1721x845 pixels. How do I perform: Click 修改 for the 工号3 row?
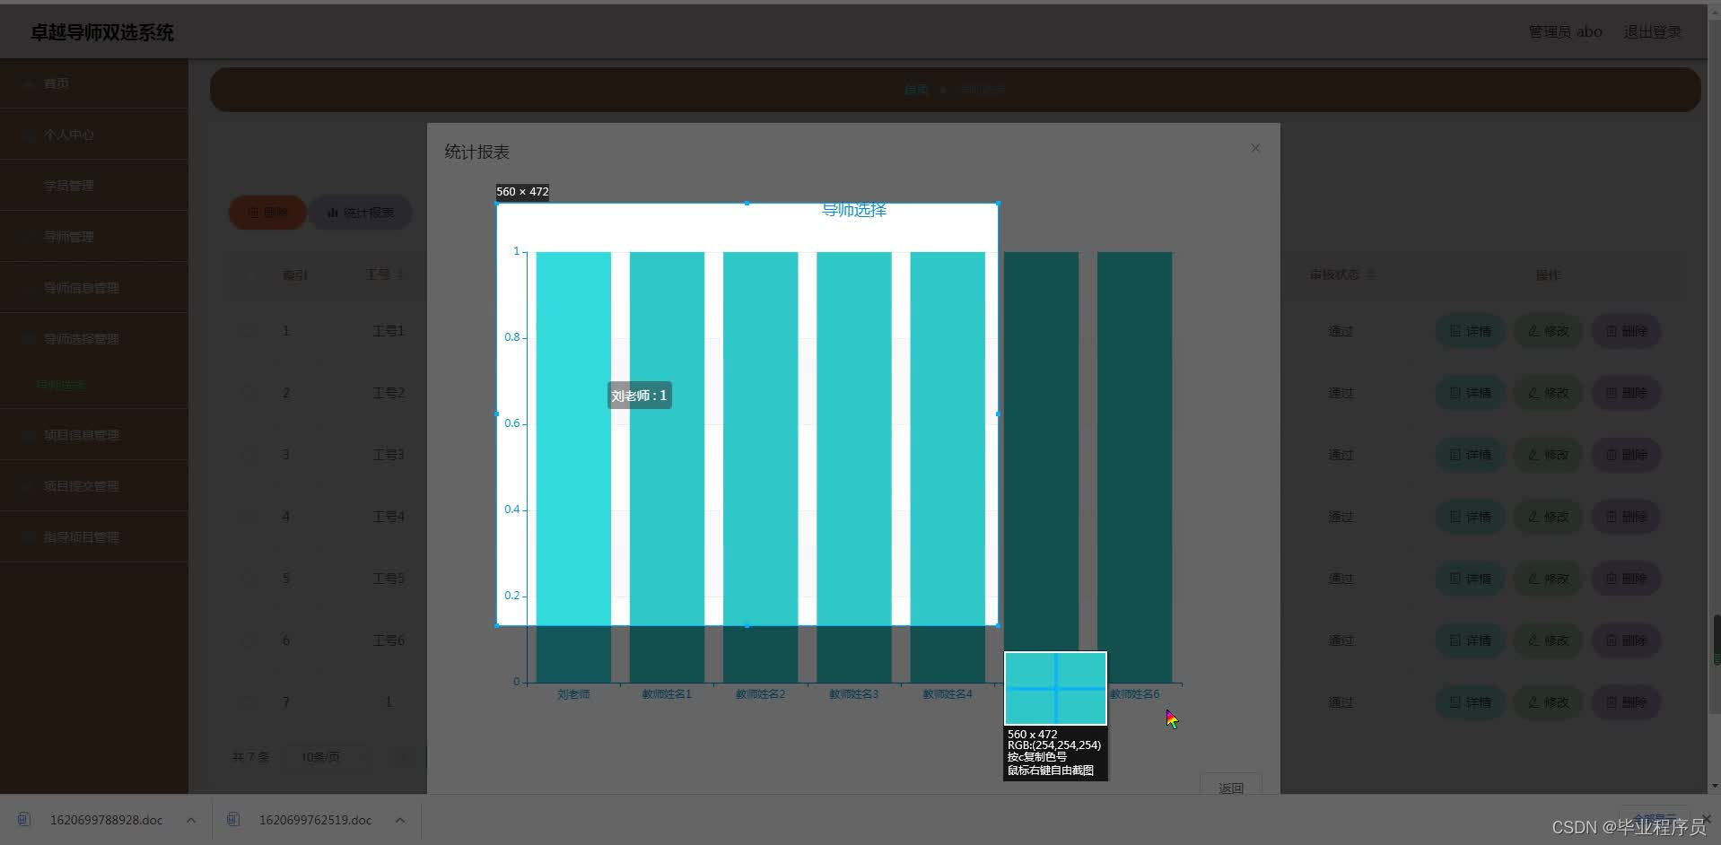1548,455
